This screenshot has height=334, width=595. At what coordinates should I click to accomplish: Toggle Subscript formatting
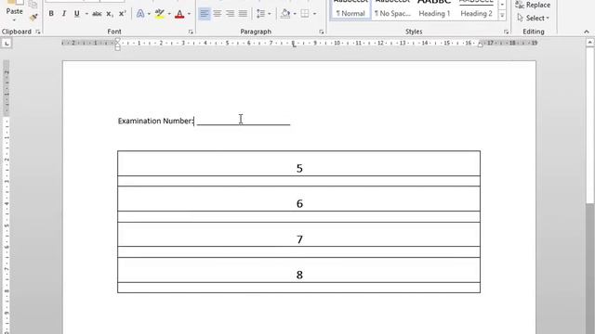point(110,14)
